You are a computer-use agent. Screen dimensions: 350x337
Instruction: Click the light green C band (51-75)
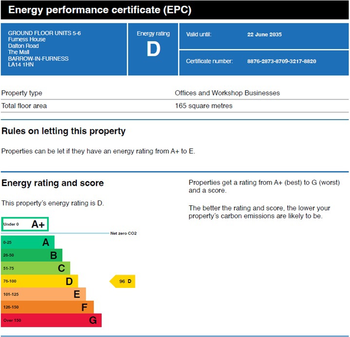click(x=36, y=268)
